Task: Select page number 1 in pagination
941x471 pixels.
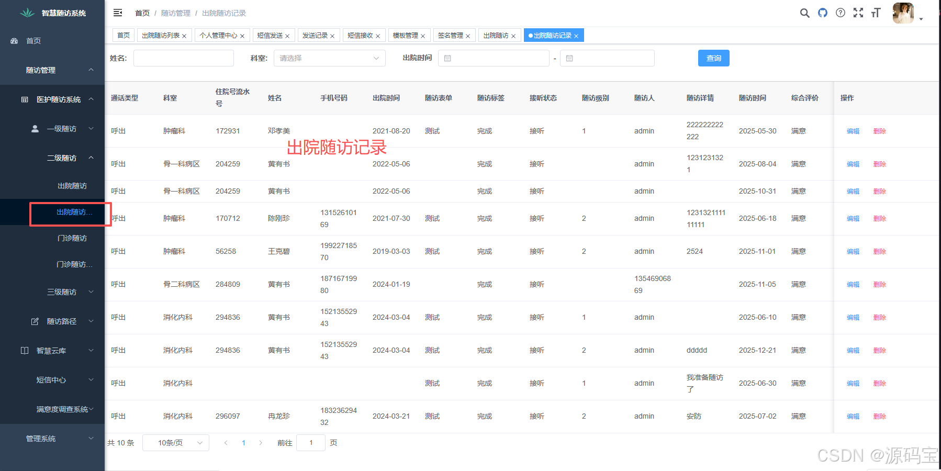Action: [243, 443]
